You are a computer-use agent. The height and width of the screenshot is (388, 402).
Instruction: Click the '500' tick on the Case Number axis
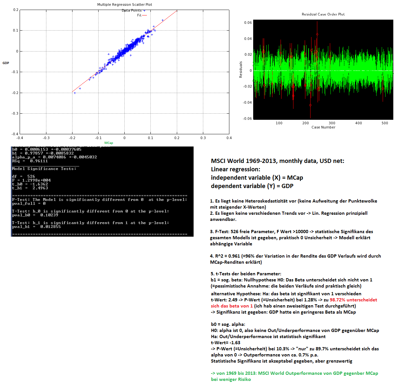tap(385, 123)
